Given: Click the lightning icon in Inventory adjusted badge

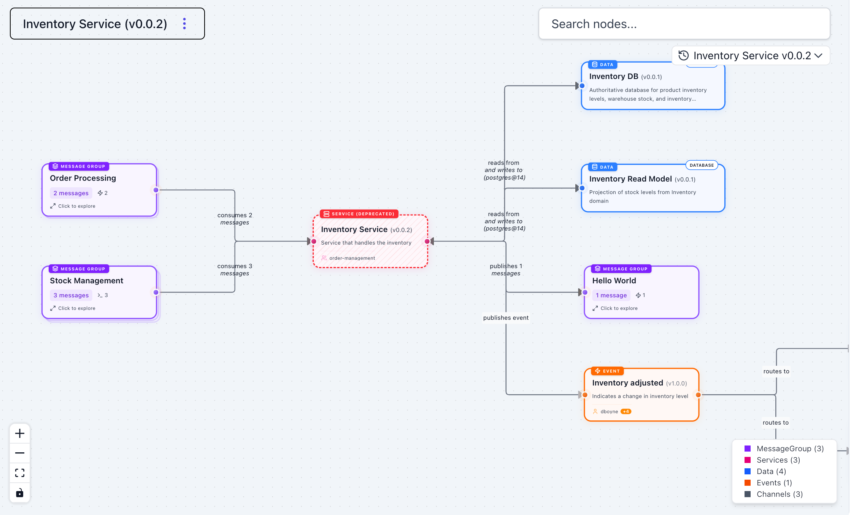Looking at the screenshot, I should pos(598,371).
